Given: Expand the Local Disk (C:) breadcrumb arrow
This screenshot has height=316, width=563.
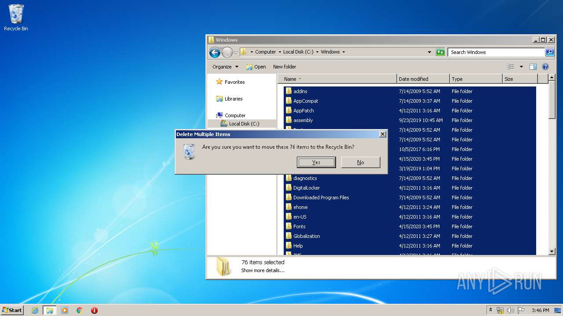Looking at the screenshot, I should tap(317, 52).
